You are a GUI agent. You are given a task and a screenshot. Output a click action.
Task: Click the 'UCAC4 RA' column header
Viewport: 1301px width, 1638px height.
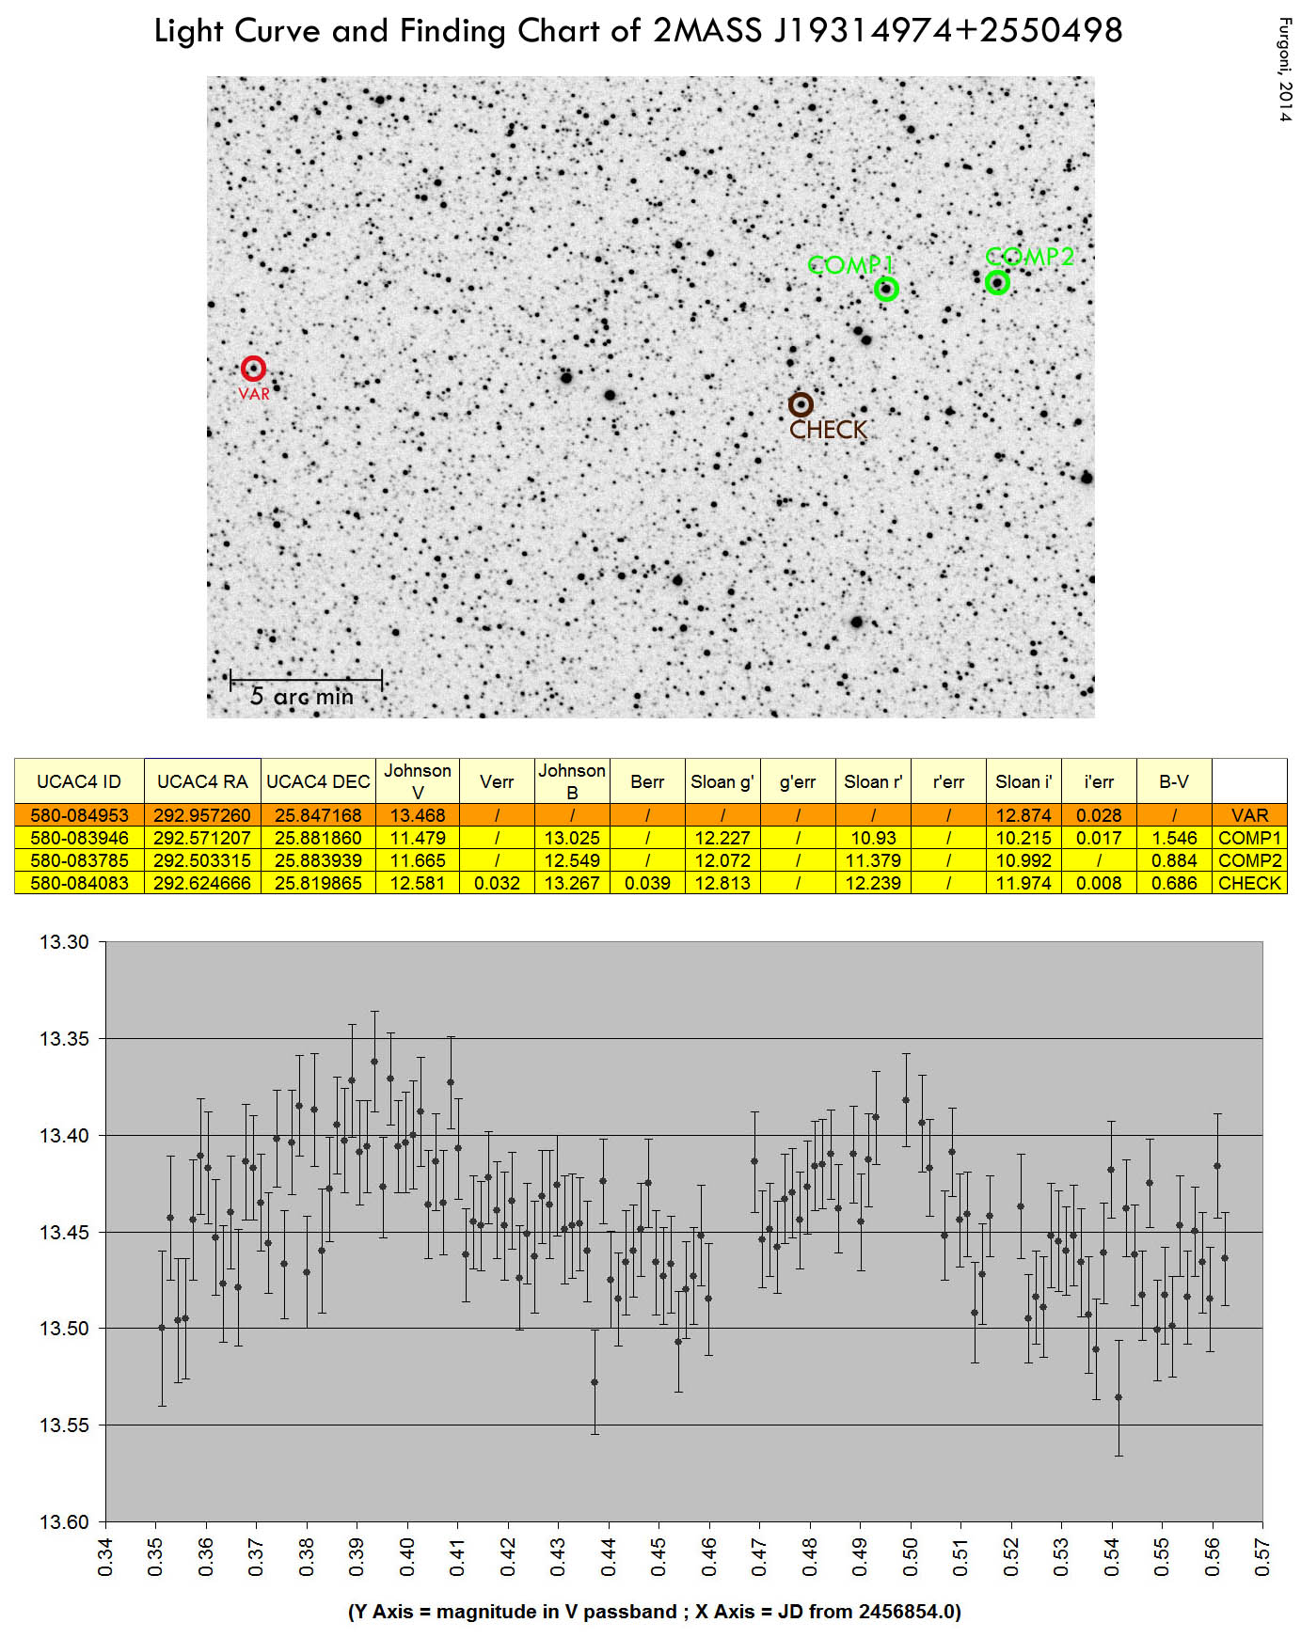[x=202, y=781]
